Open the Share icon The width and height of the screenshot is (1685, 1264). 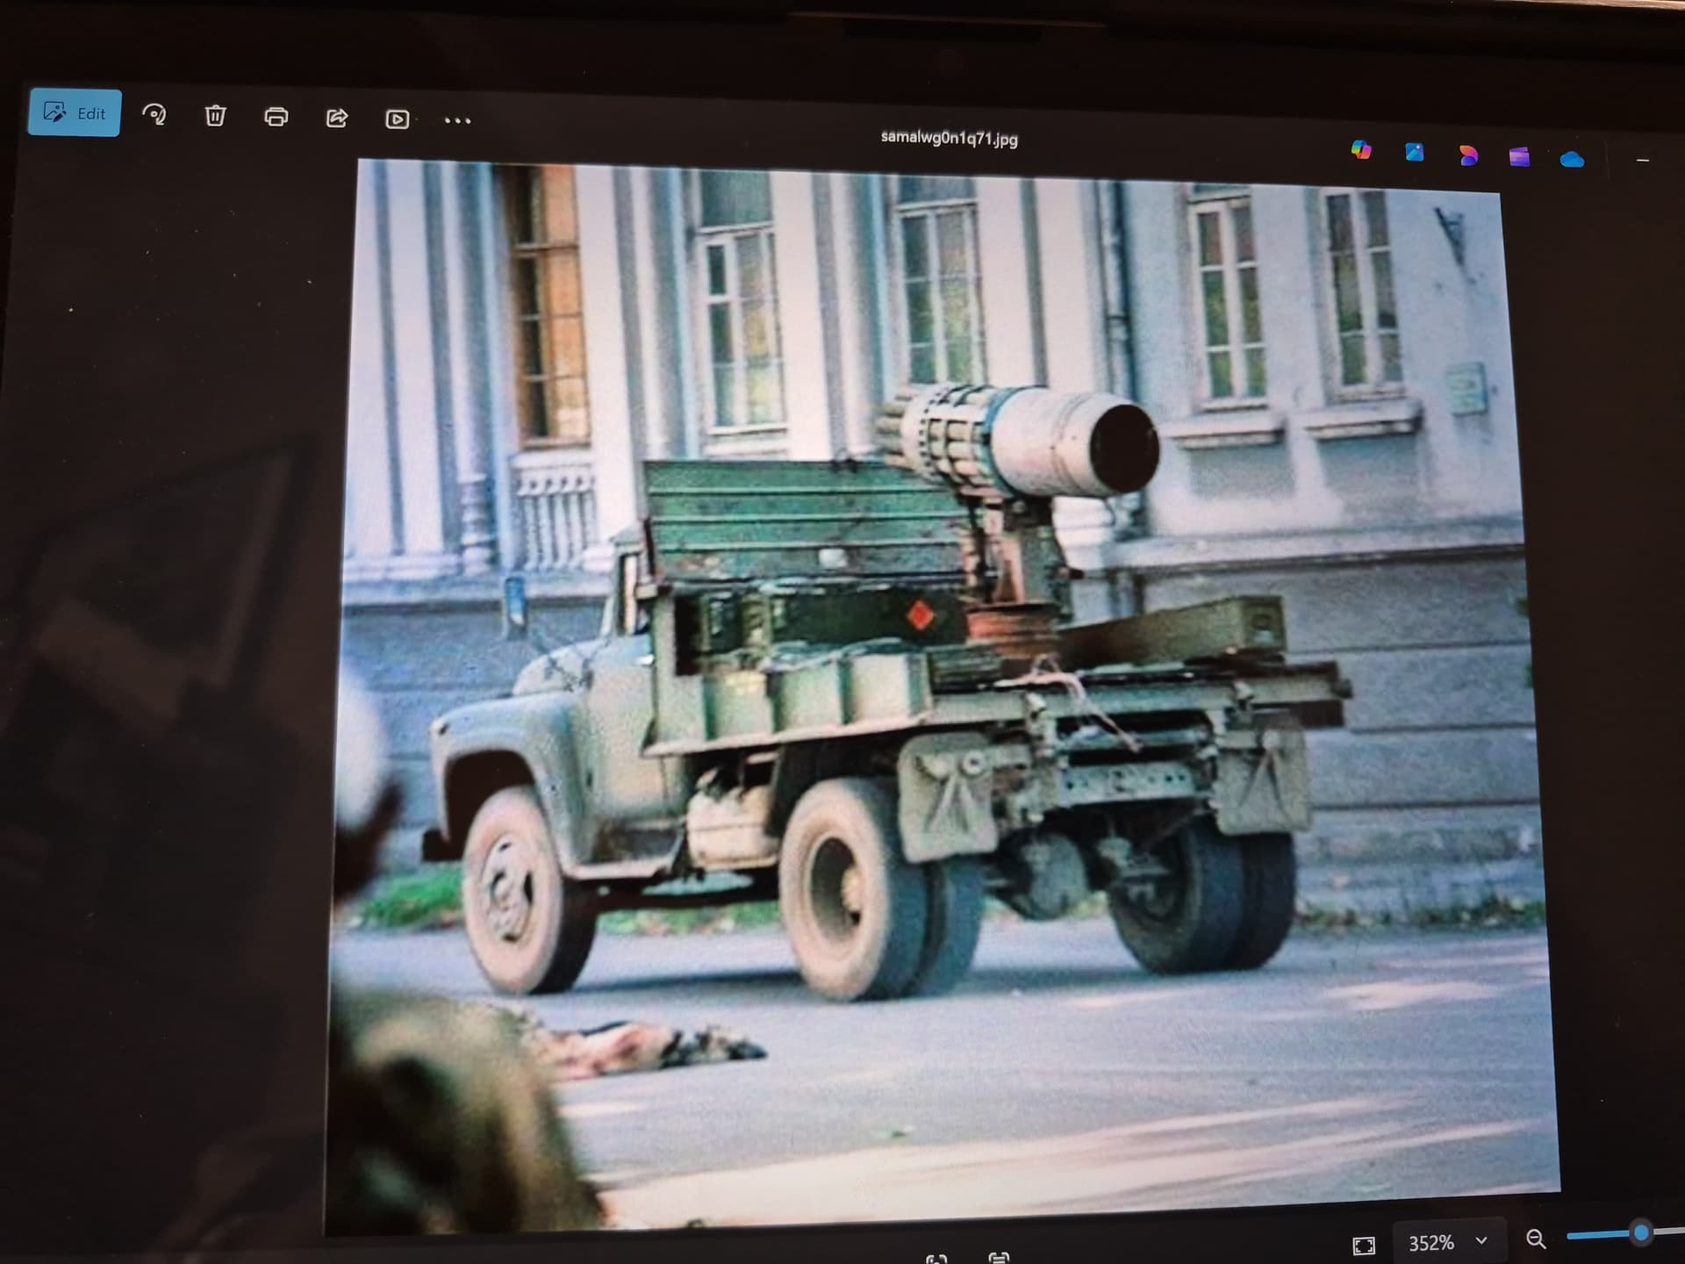(337, 118)
